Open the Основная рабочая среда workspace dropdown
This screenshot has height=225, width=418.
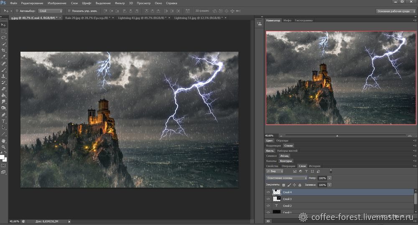pyautogui.click(x=395, y=11)
